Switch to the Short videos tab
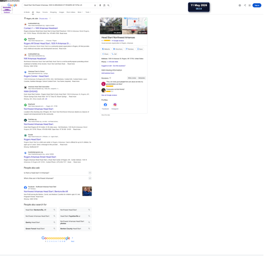 71,12
